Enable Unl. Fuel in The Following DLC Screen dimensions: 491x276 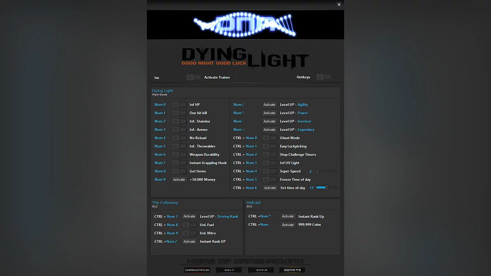[189, 224]
